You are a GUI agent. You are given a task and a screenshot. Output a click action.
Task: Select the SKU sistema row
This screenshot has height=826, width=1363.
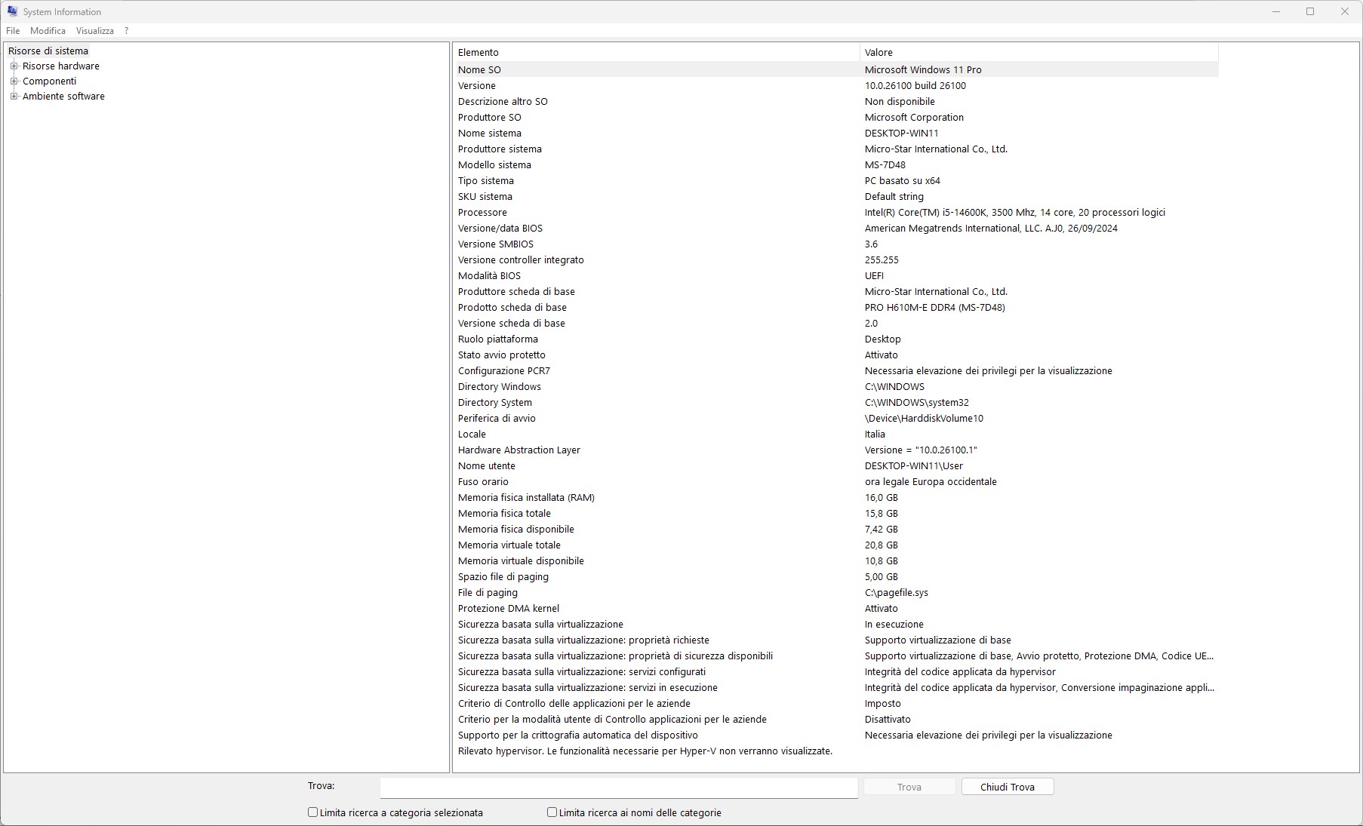tap(836, 196)
